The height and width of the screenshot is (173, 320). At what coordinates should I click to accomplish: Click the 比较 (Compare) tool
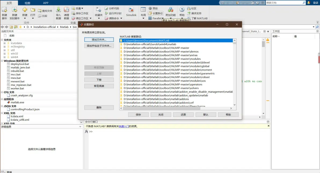pos(43,16)
